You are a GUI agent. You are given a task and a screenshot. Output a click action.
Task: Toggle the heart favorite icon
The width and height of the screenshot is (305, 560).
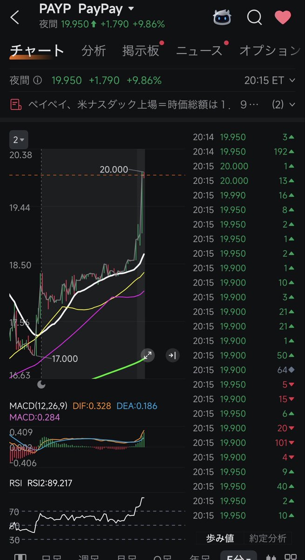(x=283, y=18)
